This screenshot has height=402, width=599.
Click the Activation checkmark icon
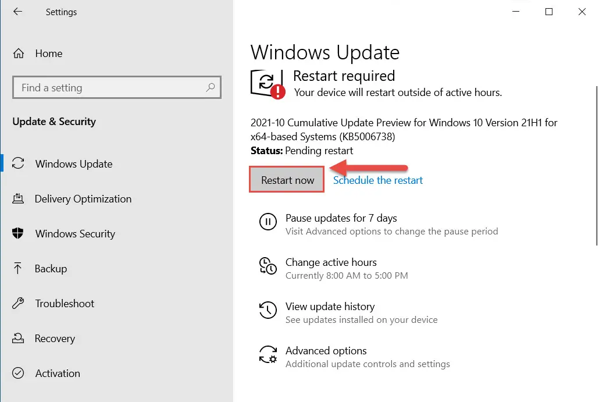[18, 373]
